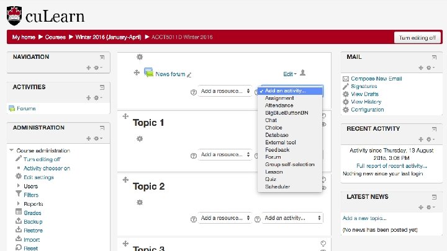447x251 pixels.
Task: Open the Forums link in Activities
Action: [x=26, y=108]
